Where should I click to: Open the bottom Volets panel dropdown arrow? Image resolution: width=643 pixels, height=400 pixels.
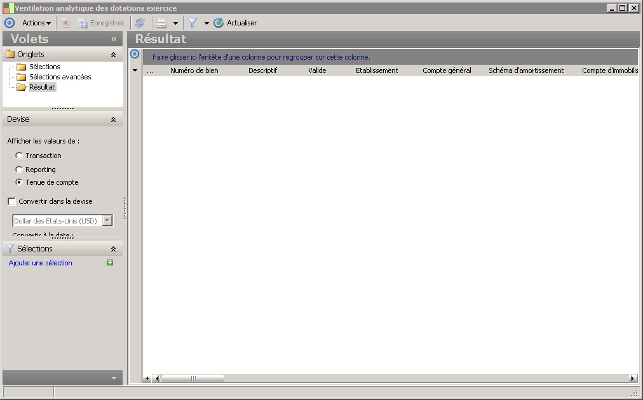click(114, 378)
